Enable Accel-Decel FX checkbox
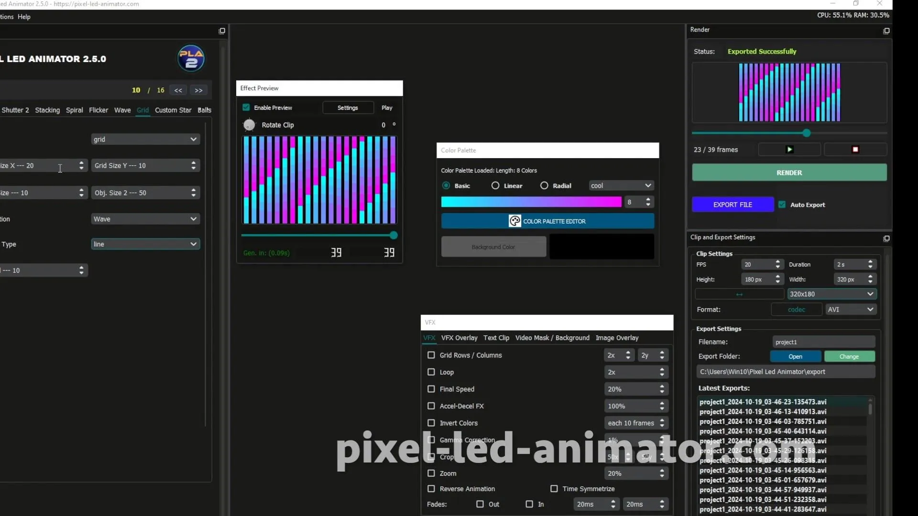 (431, 406)
